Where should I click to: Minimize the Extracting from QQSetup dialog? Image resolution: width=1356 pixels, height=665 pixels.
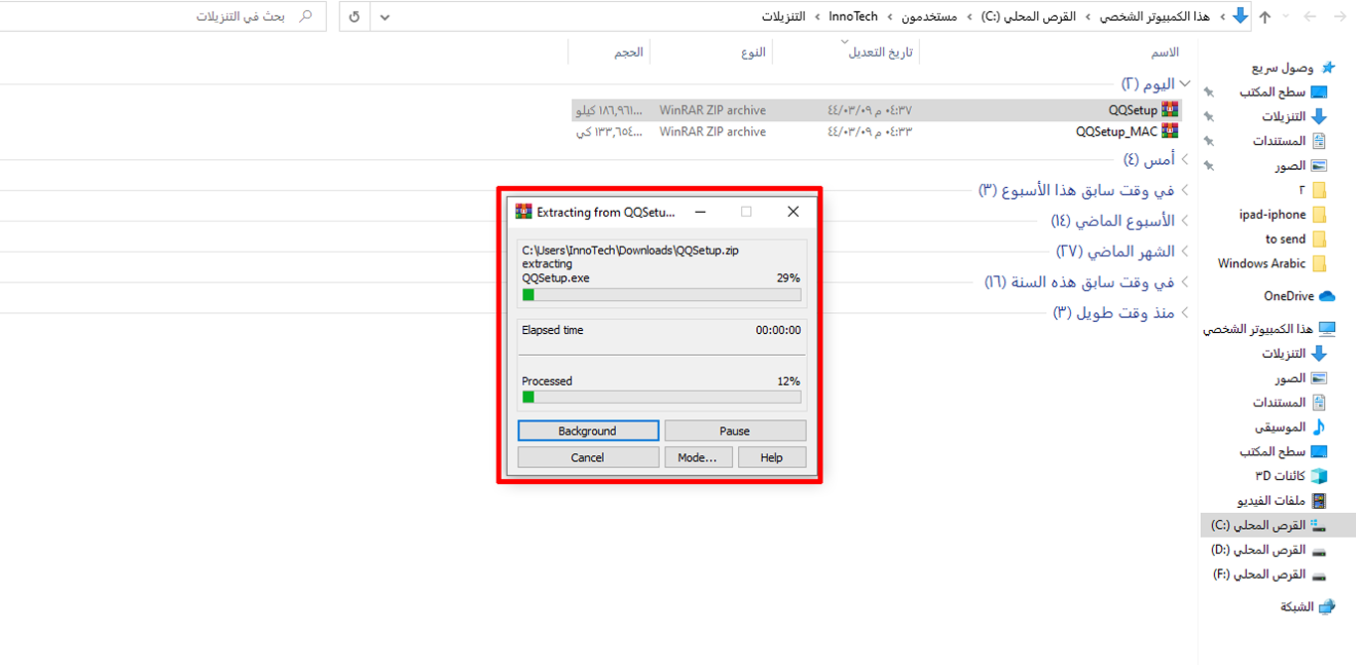point(700,212)
